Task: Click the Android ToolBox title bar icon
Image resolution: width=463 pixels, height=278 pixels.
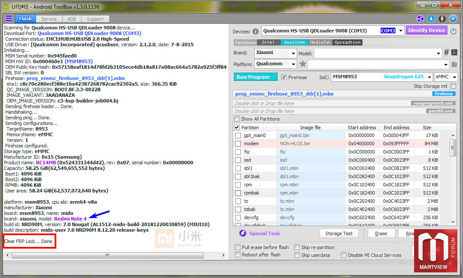Action: (6, 6)
